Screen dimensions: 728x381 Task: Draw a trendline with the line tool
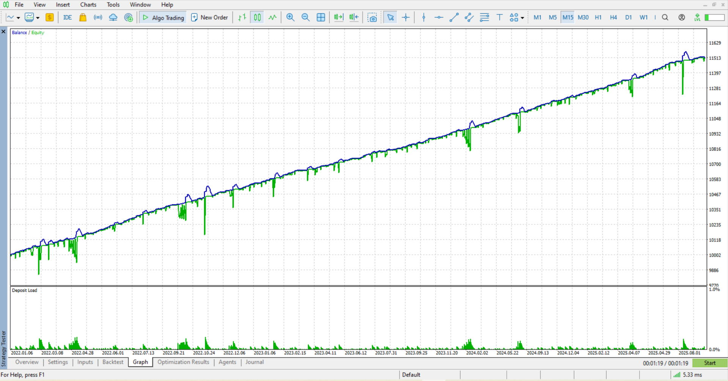(x=454, y=17)
